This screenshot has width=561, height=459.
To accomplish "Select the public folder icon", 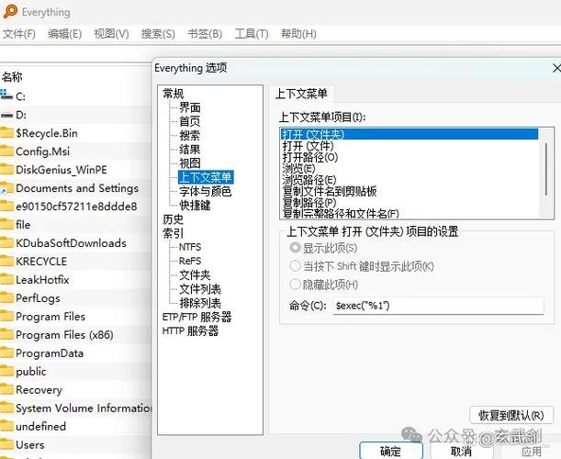I will [x=6, y=372].
